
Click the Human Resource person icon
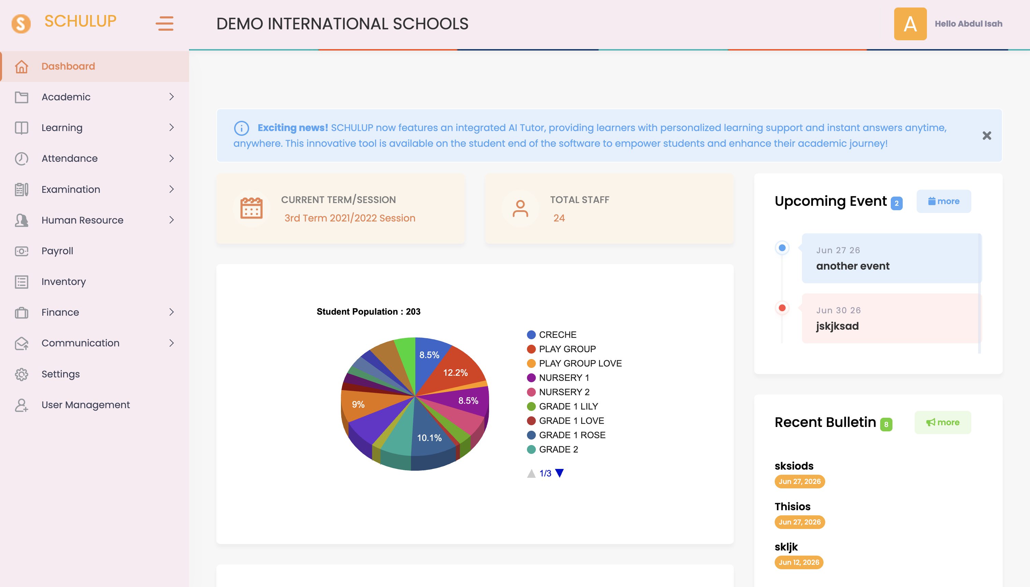[22, 220]
